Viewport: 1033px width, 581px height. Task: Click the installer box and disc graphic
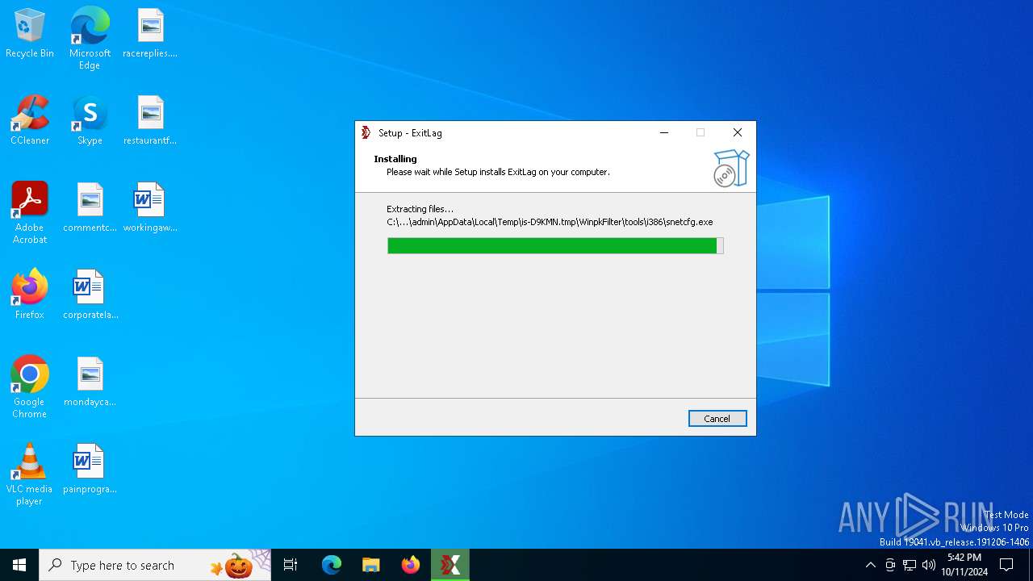tap(731, 168)
